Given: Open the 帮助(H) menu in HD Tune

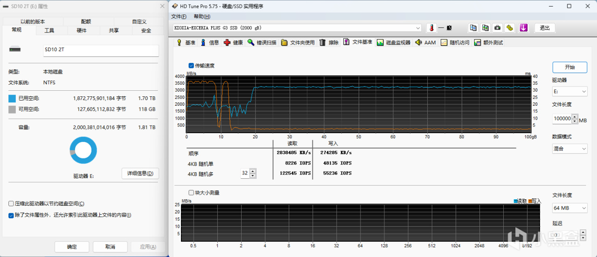Looking at the screenshot, I should 201,16.
